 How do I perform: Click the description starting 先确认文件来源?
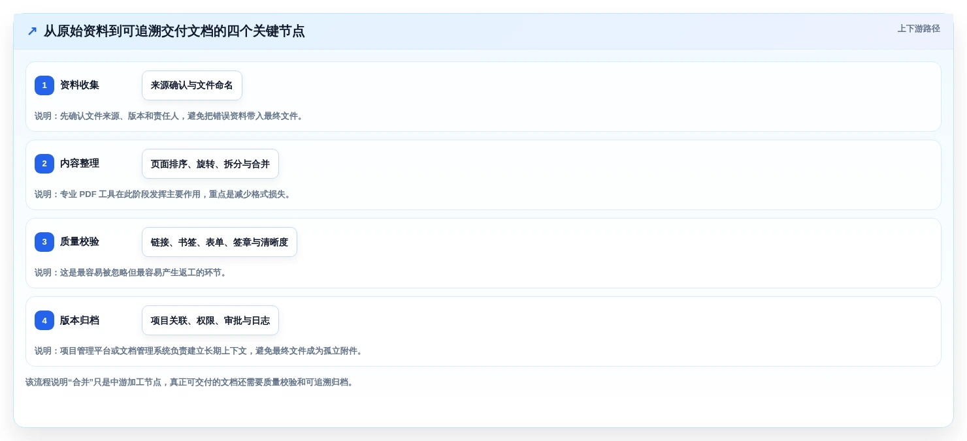click(x=170, y=116)
